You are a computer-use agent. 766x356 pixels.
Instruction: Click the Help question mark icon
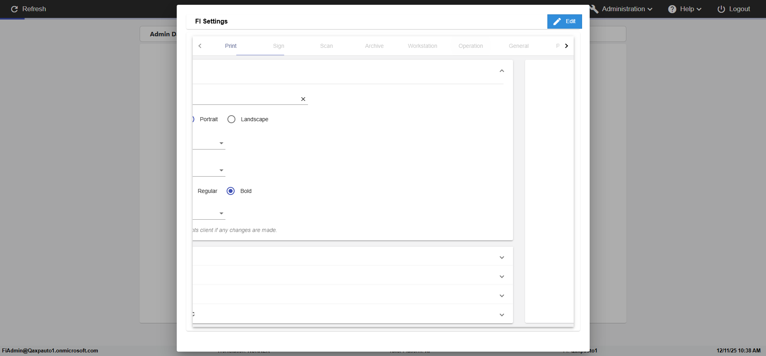coord(672,9)
